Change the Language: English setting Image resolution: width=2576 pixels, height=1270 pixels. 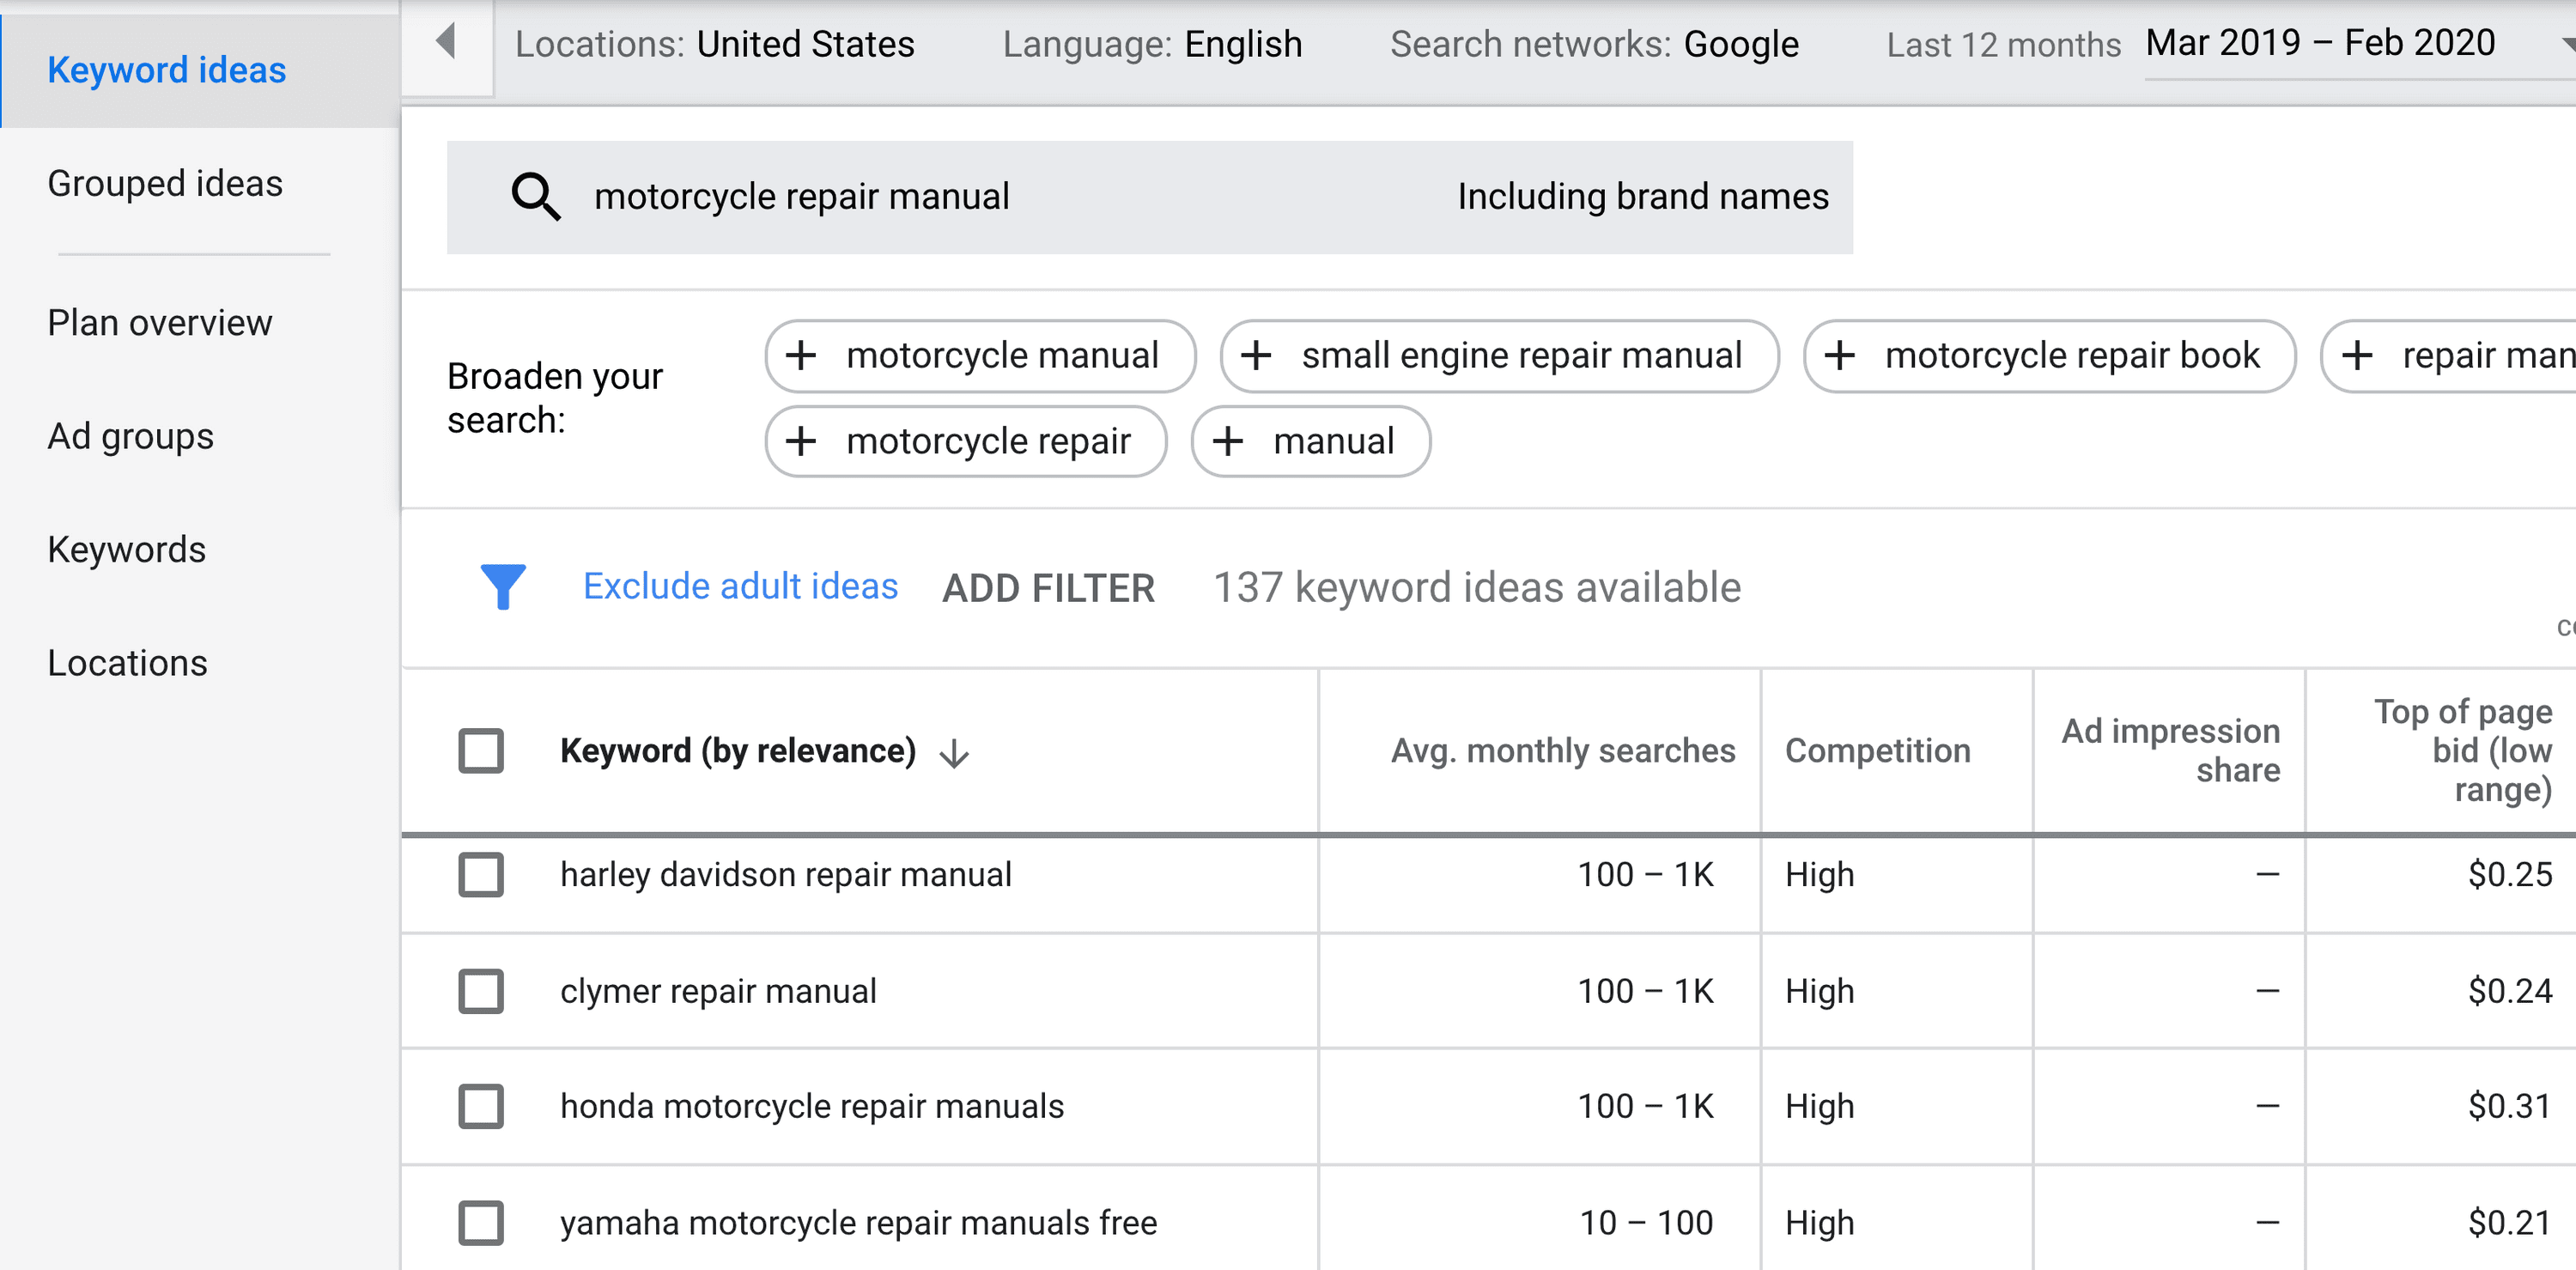tap(1152, 44)
